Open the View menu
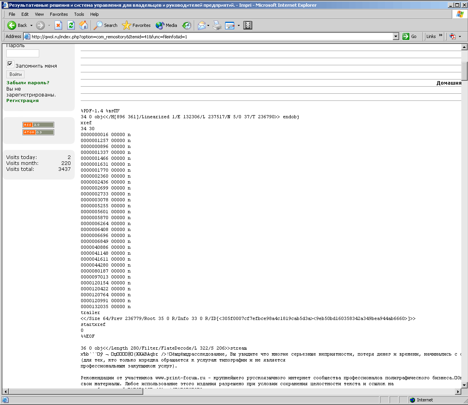This screenshot has height=405, width=468. [39, 14]
